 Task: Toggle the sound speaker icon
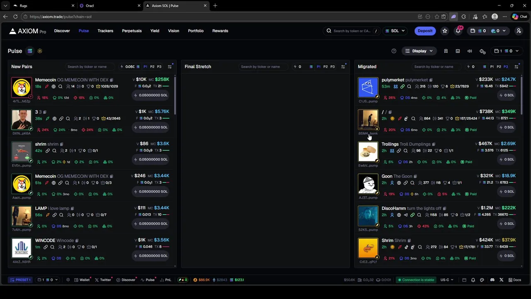coord(470,51)
